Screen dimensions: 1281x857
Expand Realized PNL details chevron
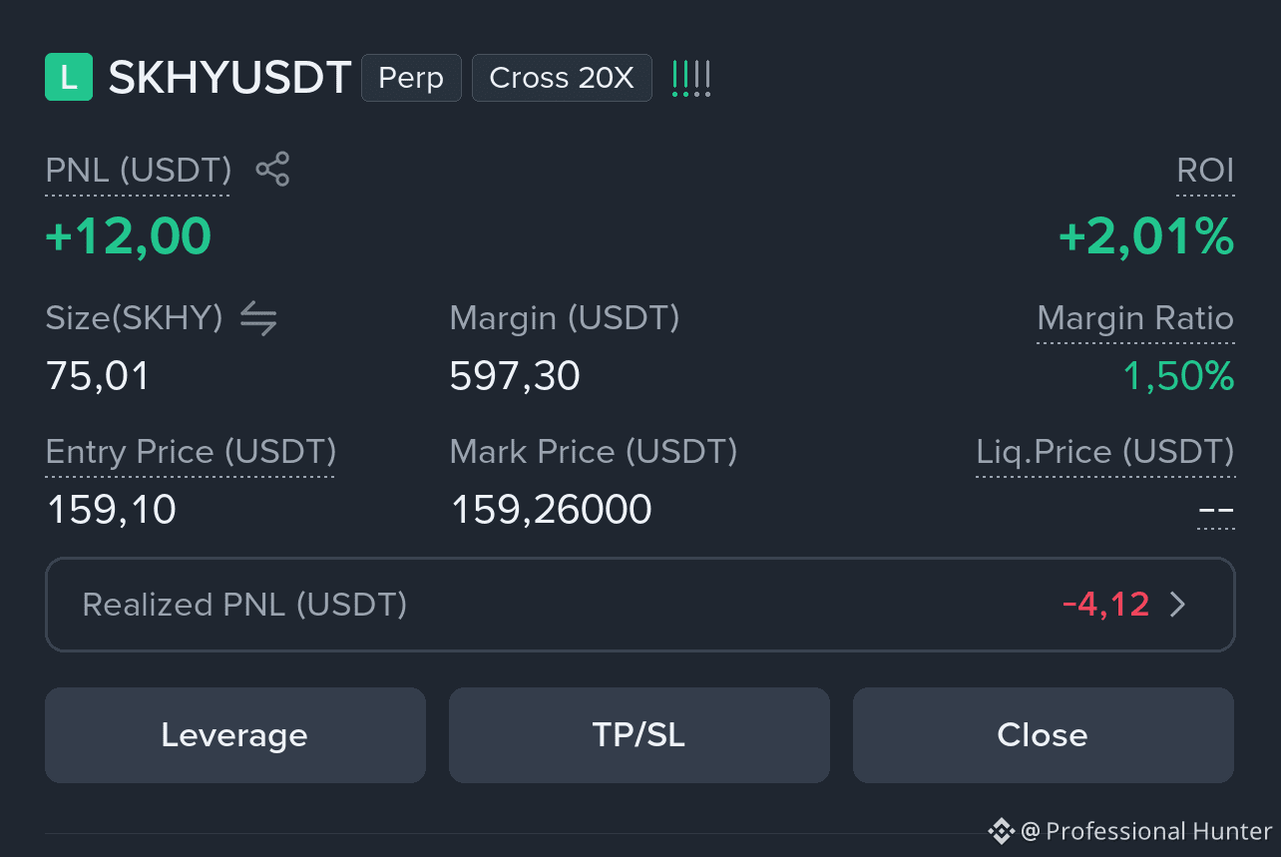tap(1177, 605)
